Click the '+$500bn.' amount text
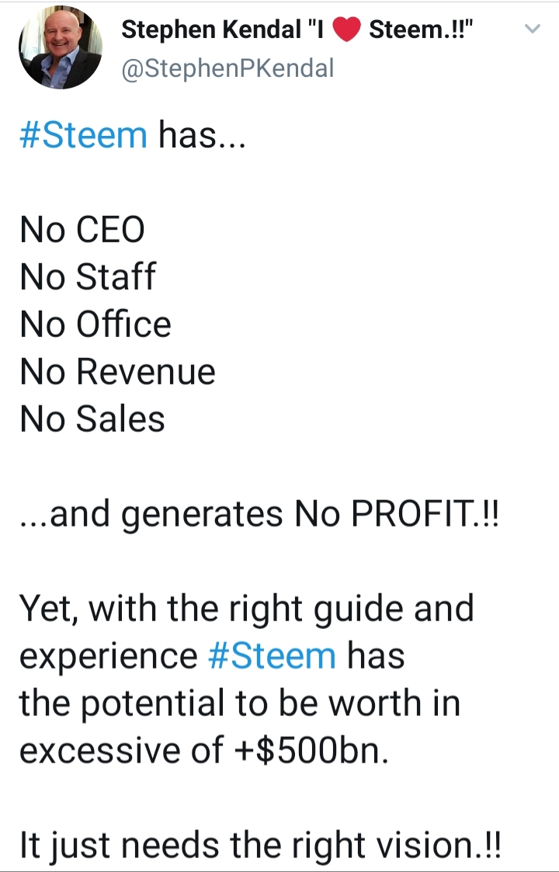The image size is (559, 872). [311, 750]
